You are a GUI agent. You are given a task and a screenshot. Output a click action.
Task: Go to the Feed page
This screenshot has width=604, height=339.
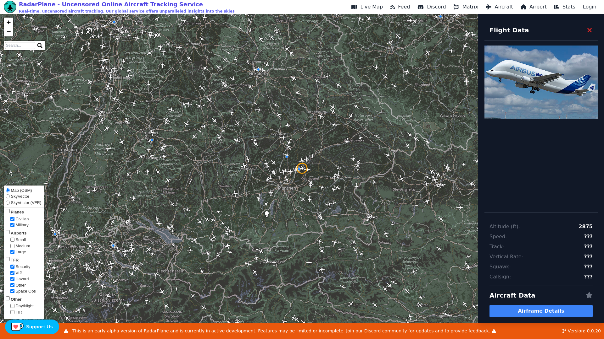[400, 7]
